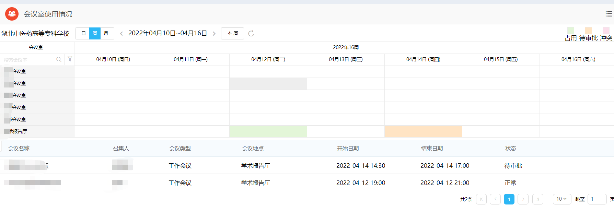
Task: Jump to first page pagination icon
Action: point(481,199)
